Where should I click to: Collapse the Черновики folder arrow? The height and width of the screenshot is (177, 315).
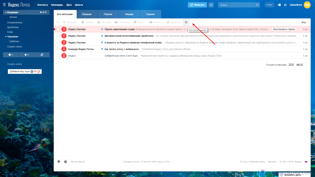[6, 36]
